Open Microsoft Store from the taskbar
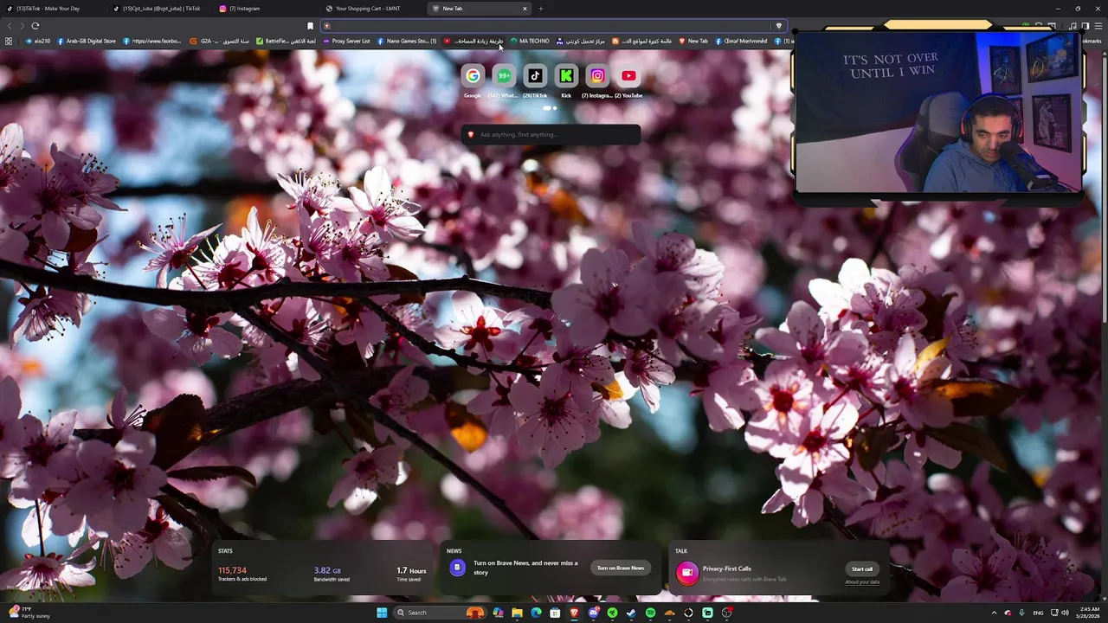 (555, 613)
